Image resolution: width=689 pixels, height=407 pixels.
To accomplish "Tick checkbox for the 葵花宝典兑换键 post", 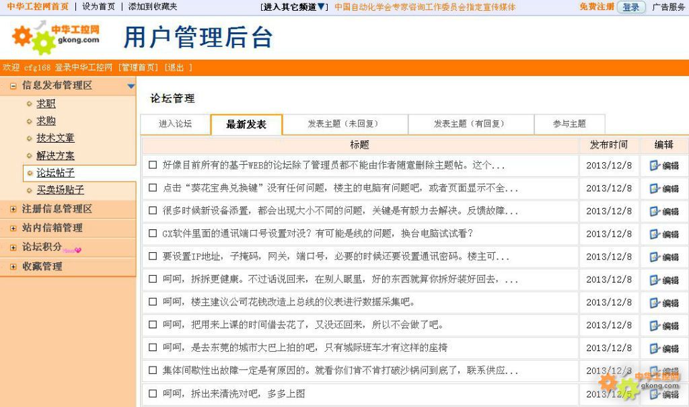I will point(153,188).
